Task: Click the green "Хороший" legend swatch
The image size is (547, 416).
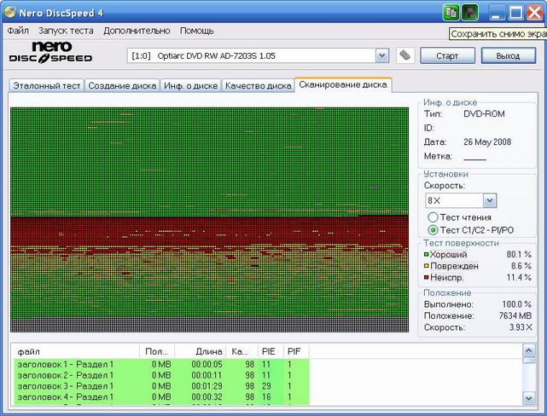Action: [x=427, y=255]
